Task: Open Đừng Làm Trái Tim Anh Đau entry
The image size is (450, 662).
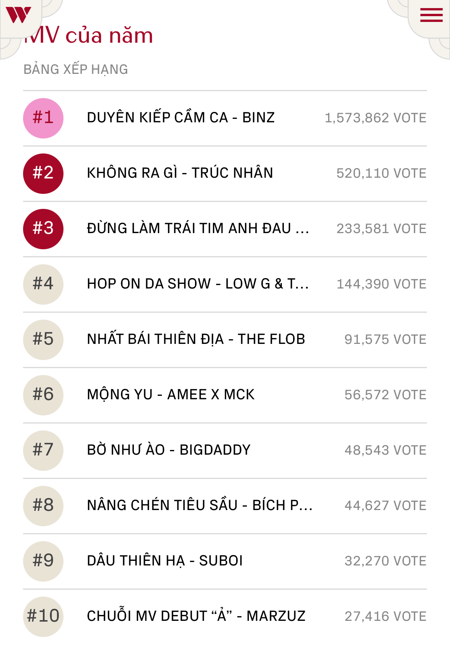Action: [x=198, y=228]
